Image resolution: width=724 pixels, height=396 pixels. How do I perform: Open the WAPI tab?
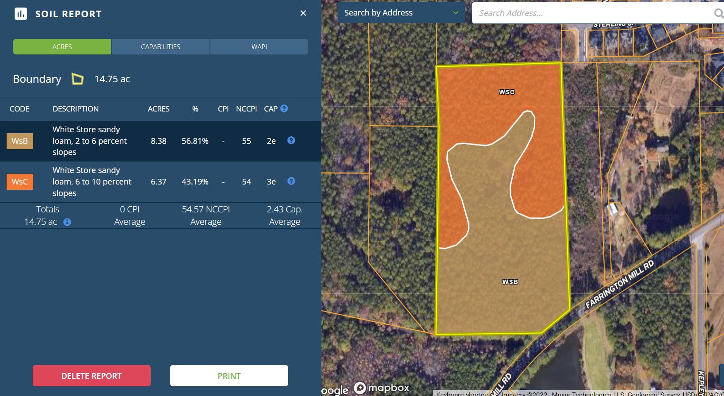point(259,47)
